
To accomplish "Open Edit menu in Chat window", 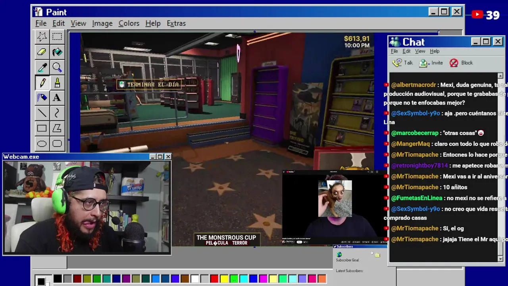I will tap(406, 51).
